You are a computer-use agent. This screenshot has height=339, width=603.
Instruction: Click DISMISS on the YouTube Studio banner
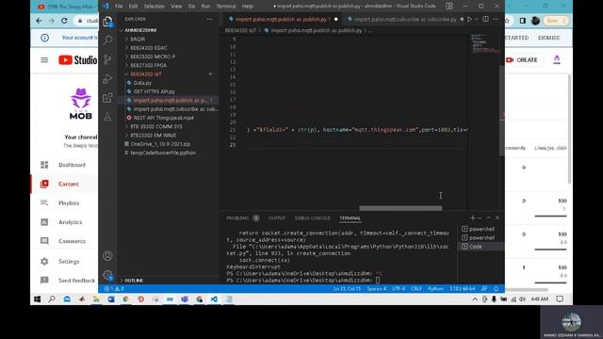548,38
